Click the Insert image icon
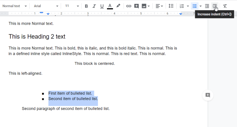The width and height of the screenshot is (237, 127). [144, 6]
